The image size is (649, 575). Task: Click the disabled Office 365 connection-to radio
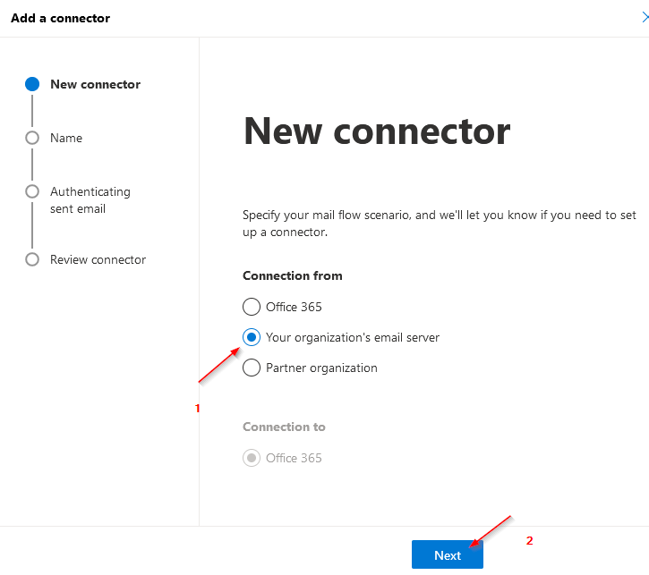point(252,458)
